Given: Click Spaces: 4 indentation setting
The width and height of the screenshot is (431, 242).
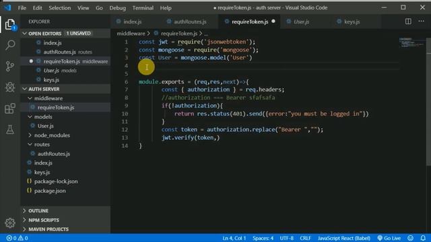Looking at the screenshot, I should tap(263, 238).
